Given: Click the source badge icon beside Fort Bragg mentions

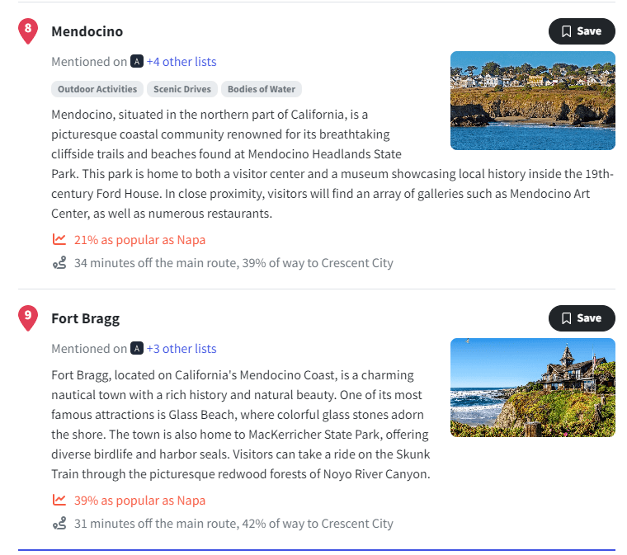Looking at the screenshot, I should tap(137, 349).
